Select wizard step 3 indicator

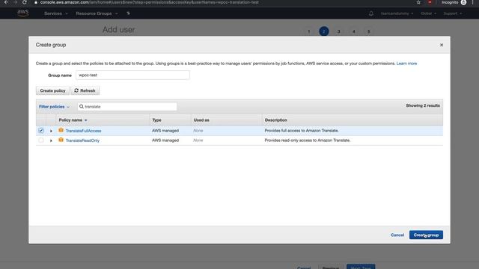coord(339,31)
